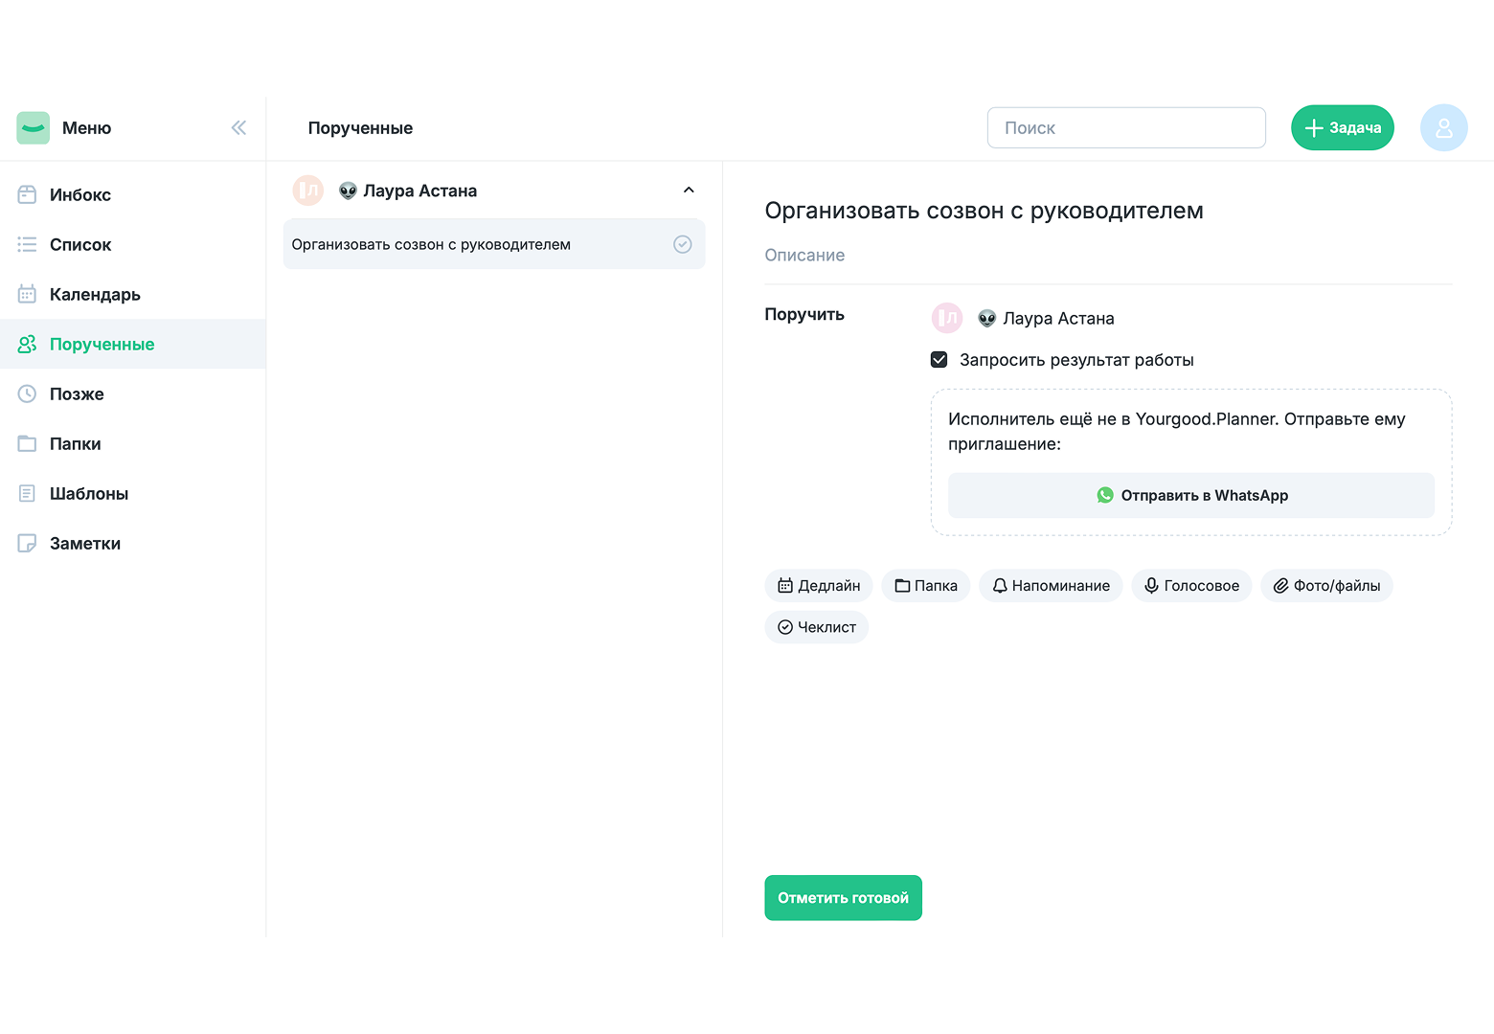1494x1034 pixels.
Task: Add a voice note via the Голосовое microphone icon
Action: (x=1151, y=585)
